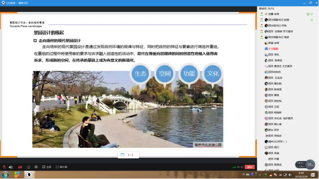The height and width of the screenshot is (179, 319).
Task: Select the QQ call taskbar button
Action: click(29, 174)
